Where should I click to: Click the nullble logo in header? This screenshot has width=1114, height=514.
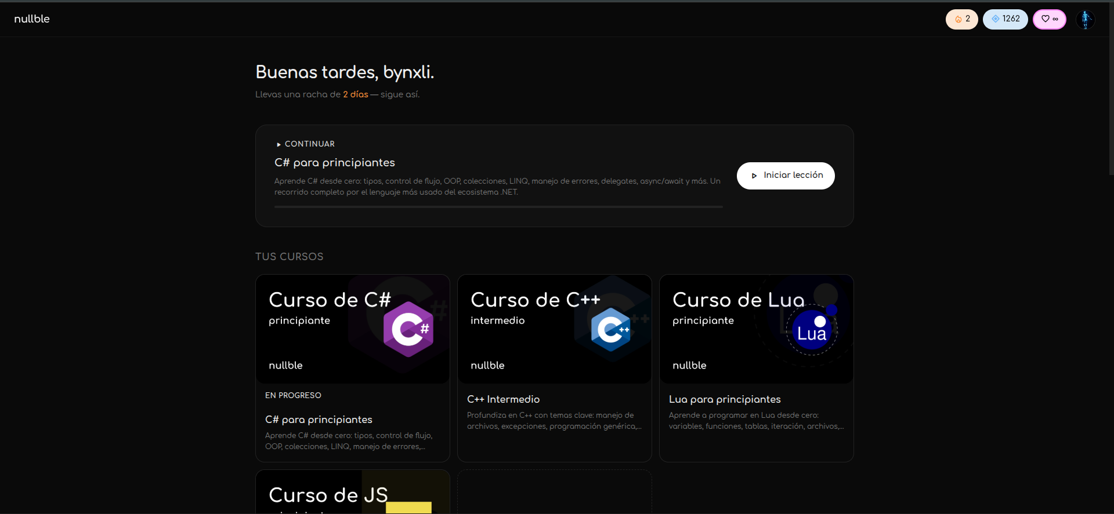point(32,19)
